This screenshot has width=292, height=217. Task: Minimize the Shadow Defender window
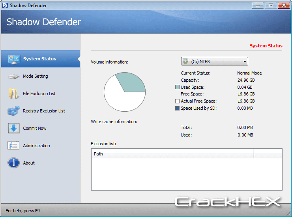pos(258,6)
